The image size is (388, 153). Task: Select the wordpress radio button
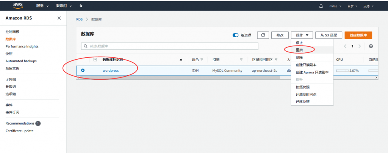click(x=83, y=70)
